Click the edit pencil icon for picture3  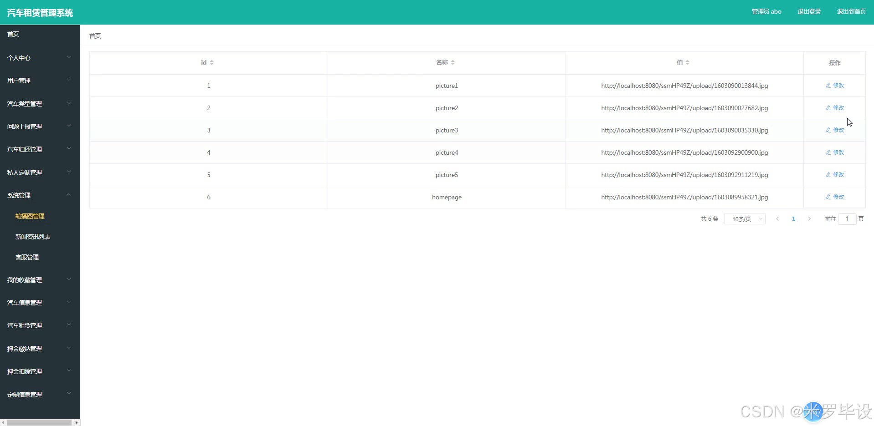(828, 130)
